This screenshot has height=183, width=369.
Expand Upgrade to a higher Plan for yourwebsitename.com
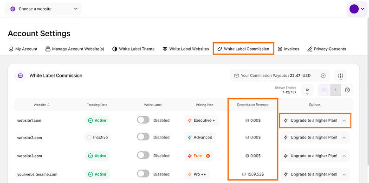coord(315,174)
